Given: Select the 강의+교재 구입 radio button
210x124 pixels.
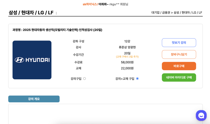Looking at the screenshot, I should [137, 79].
